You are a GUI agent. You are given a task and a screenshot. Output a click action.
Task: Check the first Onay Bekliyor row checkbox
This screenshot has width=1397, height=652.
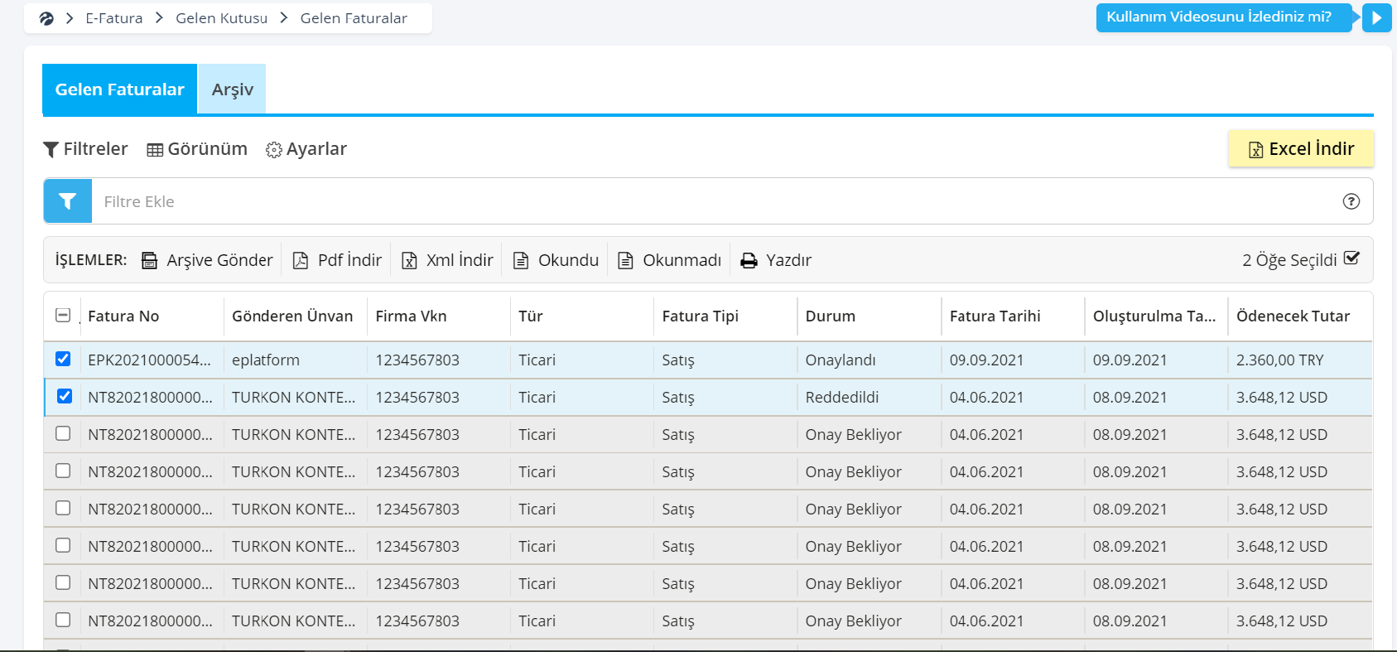(63, 433)
